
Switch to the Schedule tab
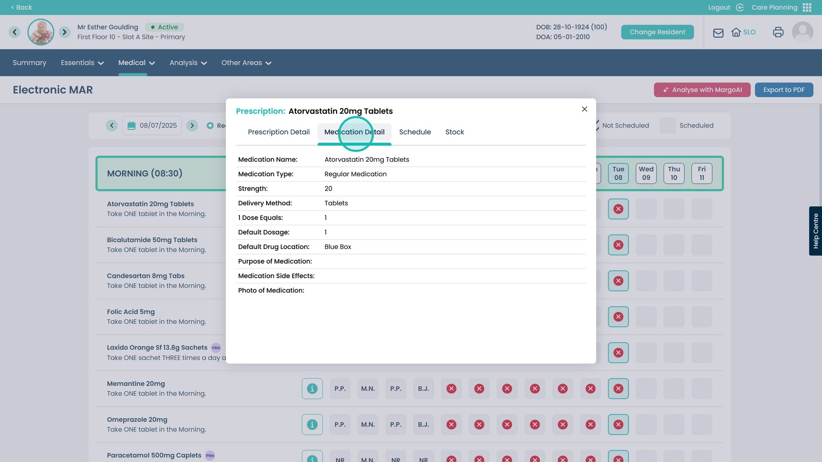(415, 132)
